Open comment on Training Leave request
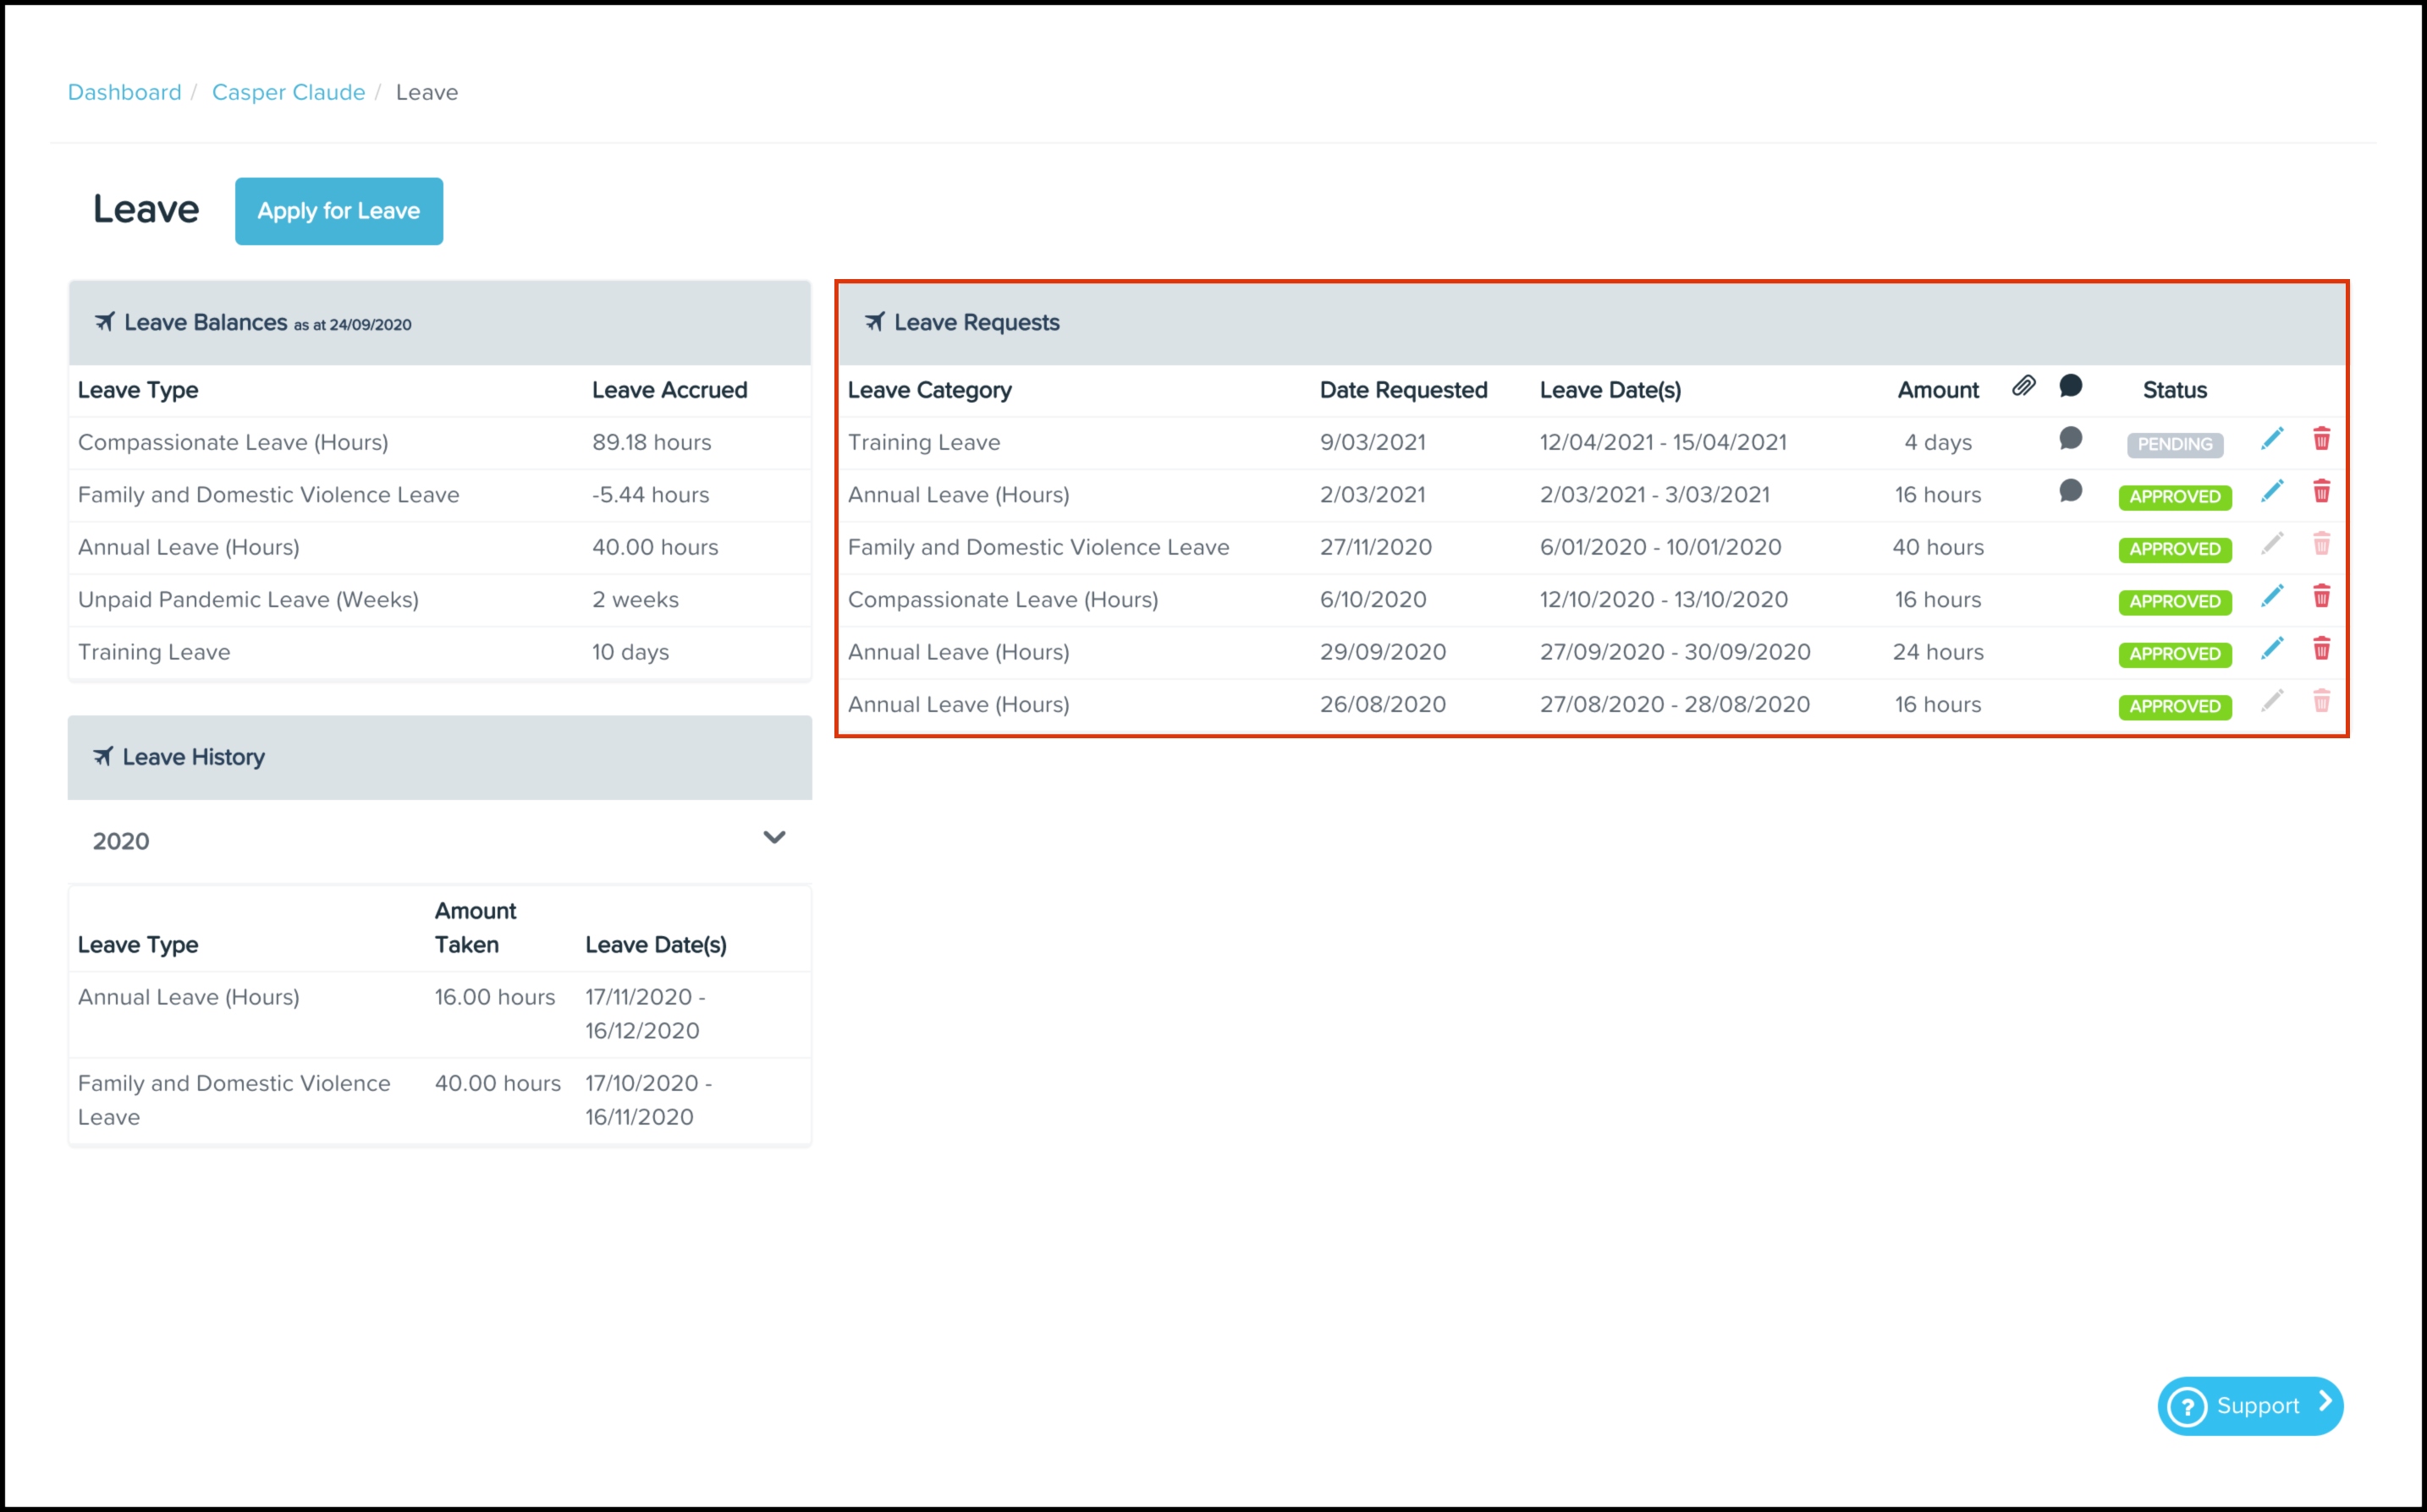Viewport: 2427px width, 1512px height. [x=2070, y=439]
